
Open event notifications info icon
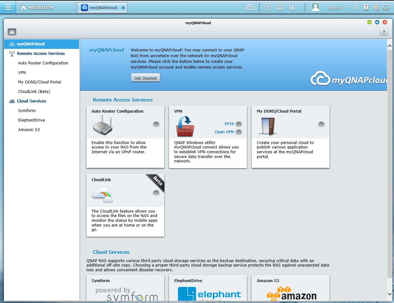[293, 7]
